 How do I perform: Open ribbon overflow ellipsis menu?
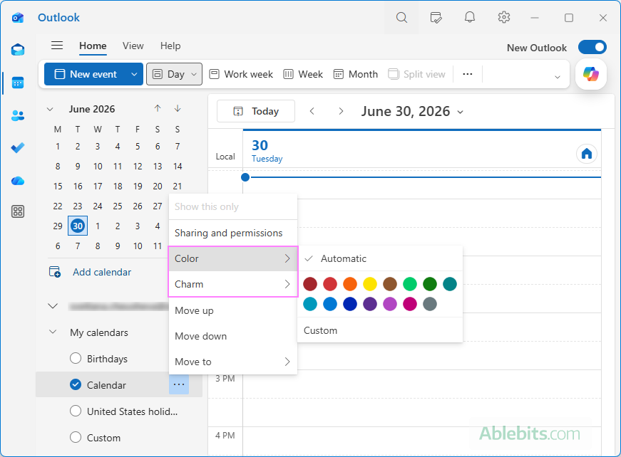(x=468, y=74)
